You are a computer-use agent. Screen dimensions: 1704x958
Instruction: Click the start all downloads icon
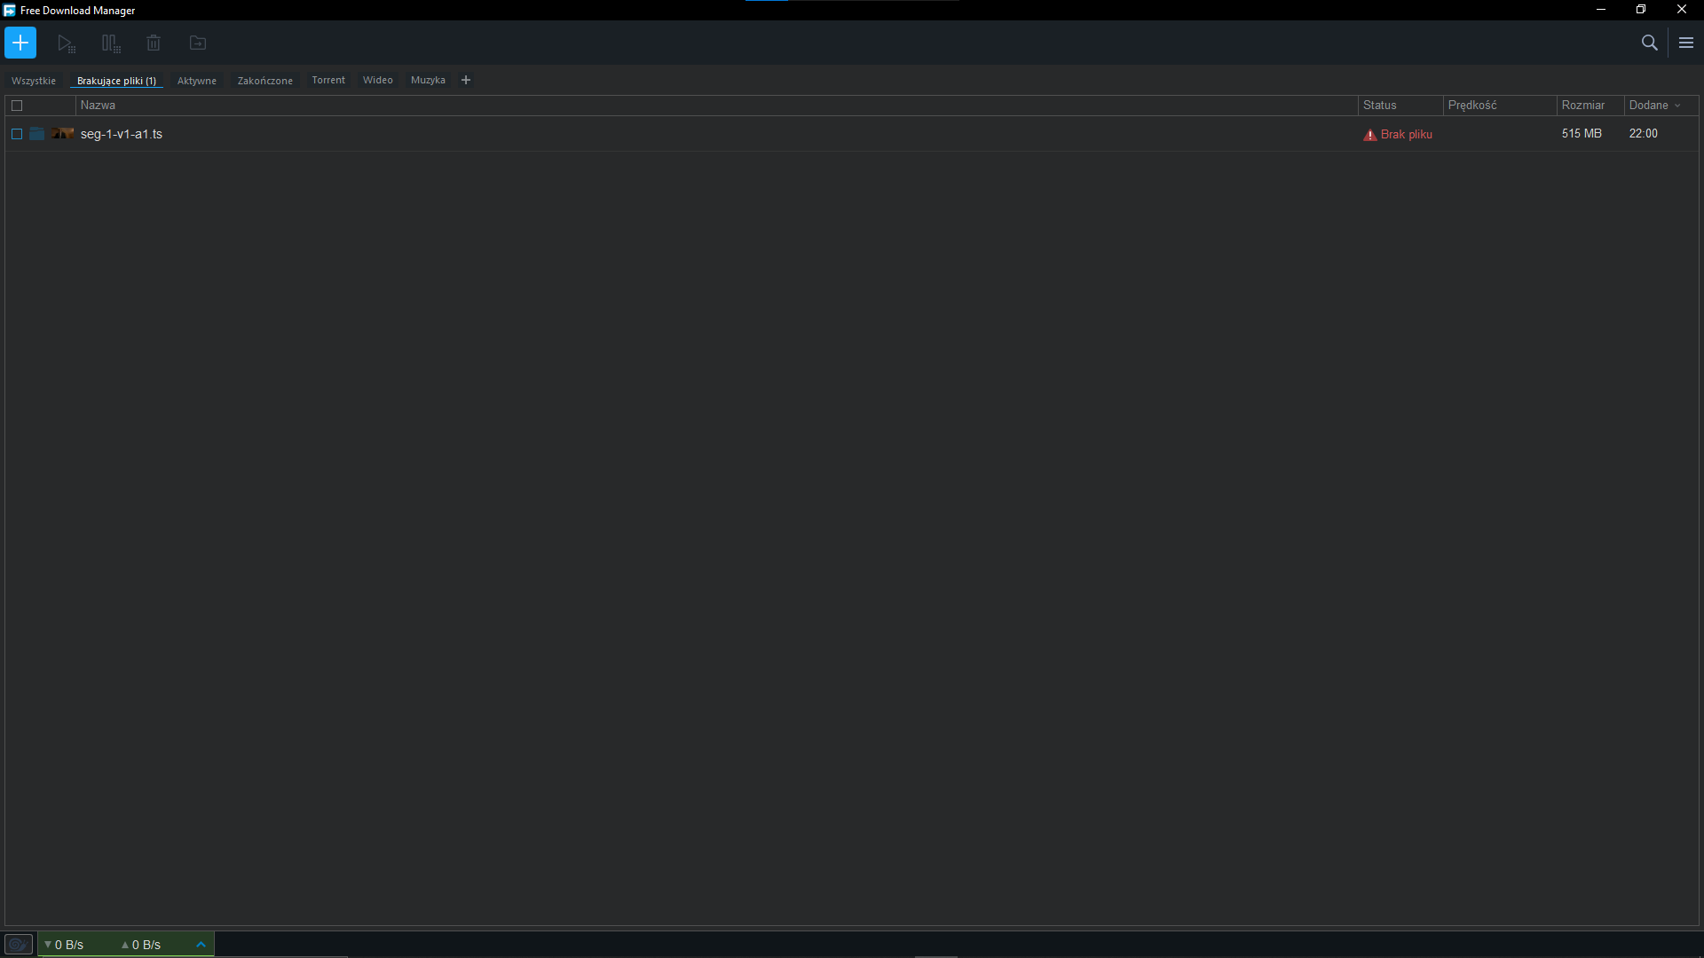pyautogui.click(x=66, y=43)
